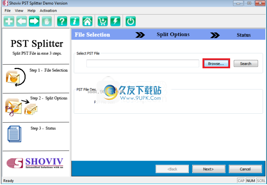Click the Step 3 - Status label
The height and width of the screenshot is (185, 267).
tap(43, 128)
